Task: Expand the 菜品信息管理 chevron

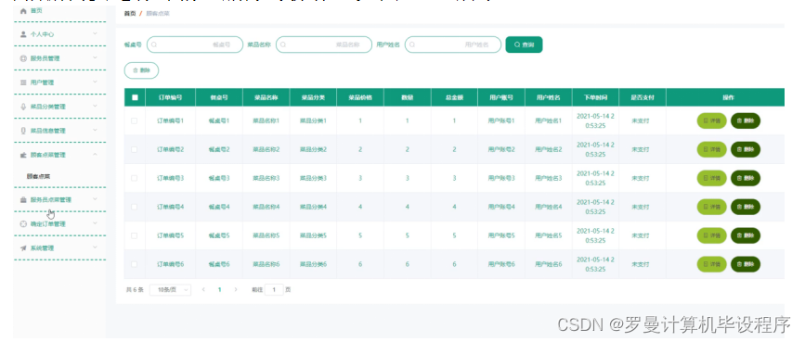Action: [x=95, y=131]
